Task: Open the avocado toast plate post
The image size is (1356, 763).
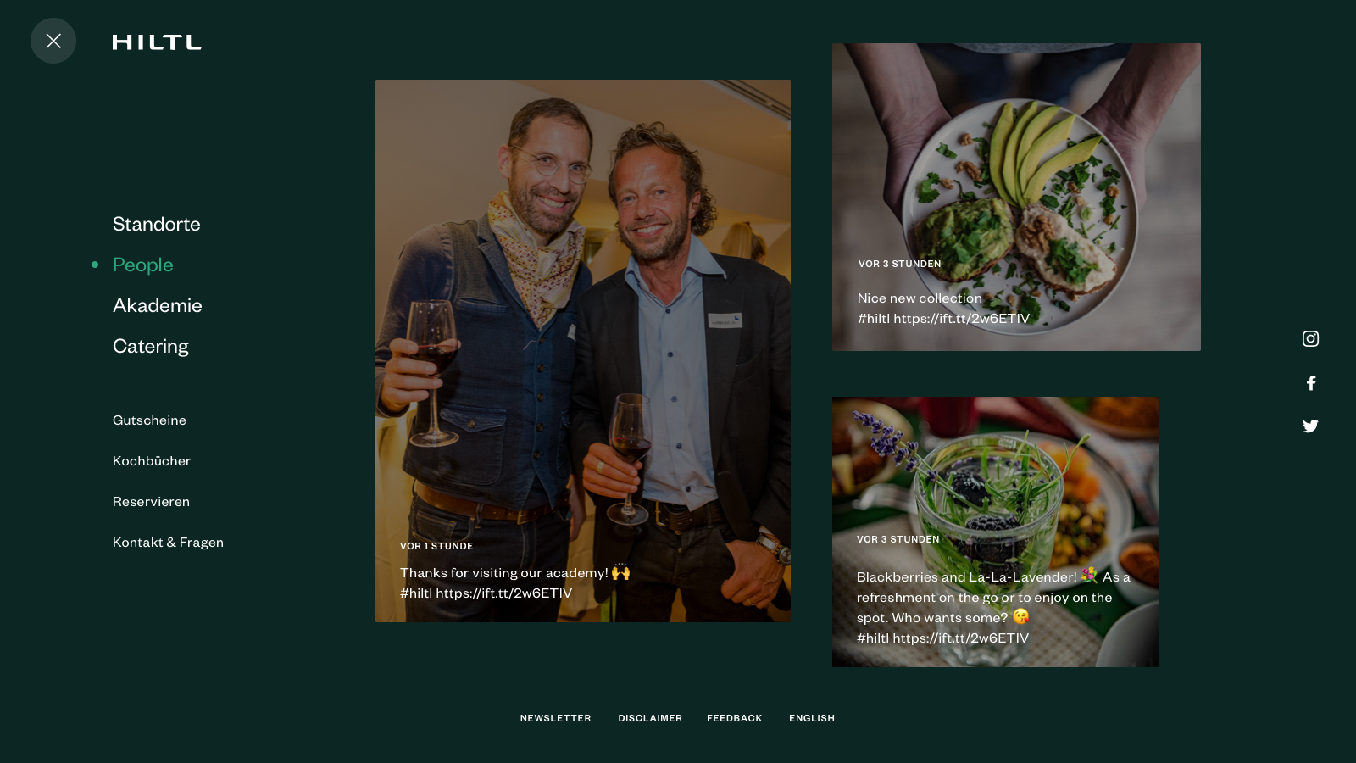Action: pos(1016,197)
